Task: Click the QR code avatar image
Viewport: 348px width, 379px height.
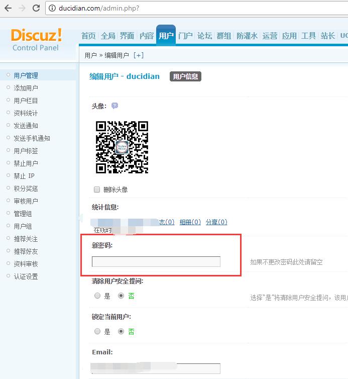Action: [x=122, y=147]
